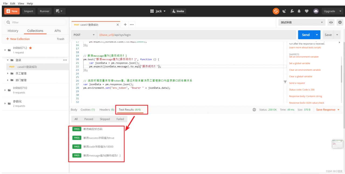
Task: Switch to the APIs tab
Action: (x=58, y=31)
